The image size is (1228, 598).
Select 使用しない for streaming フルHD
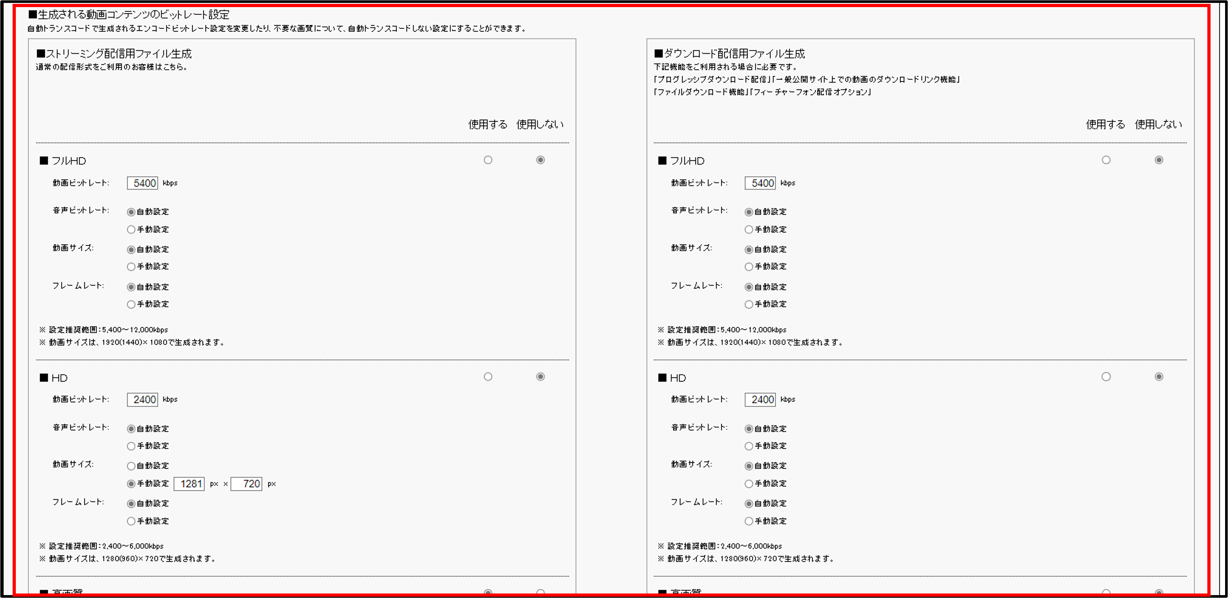click(x=540, y=160)
